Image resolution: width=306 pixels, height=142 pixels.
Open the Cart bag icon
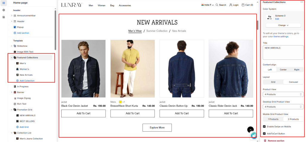point(243,5)
